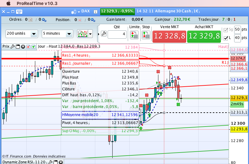Click the Prix panel red down arrow icon
249x164 pixels.
28,47
